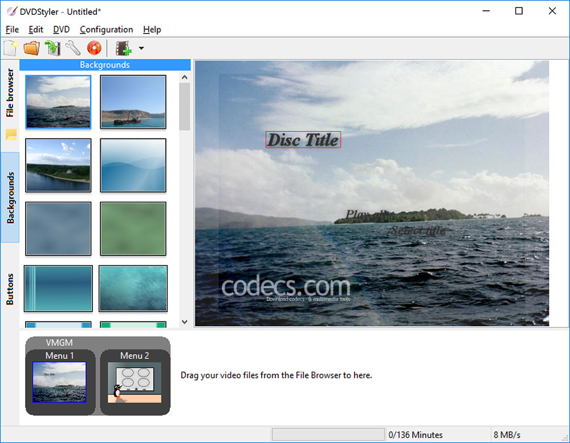Minimize the DVDStyler window

point(486,11)
